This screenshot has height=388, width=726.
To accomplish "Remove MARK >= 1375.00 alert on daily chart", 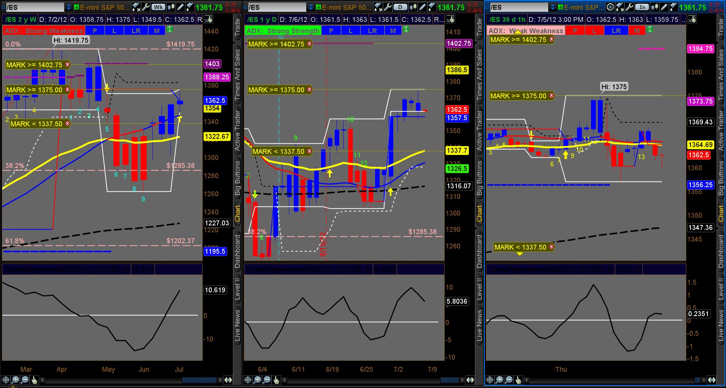I will [310, 90].
